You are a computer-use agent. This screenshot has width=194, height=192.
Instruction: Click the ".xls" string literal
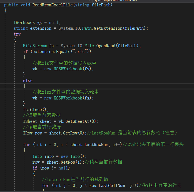pos(80,52)
